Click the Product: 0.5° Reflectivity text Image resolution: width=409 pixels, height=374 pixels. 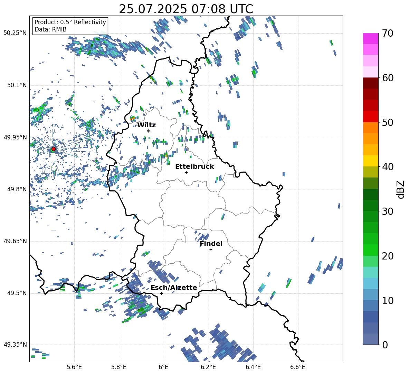coord(70,22)
